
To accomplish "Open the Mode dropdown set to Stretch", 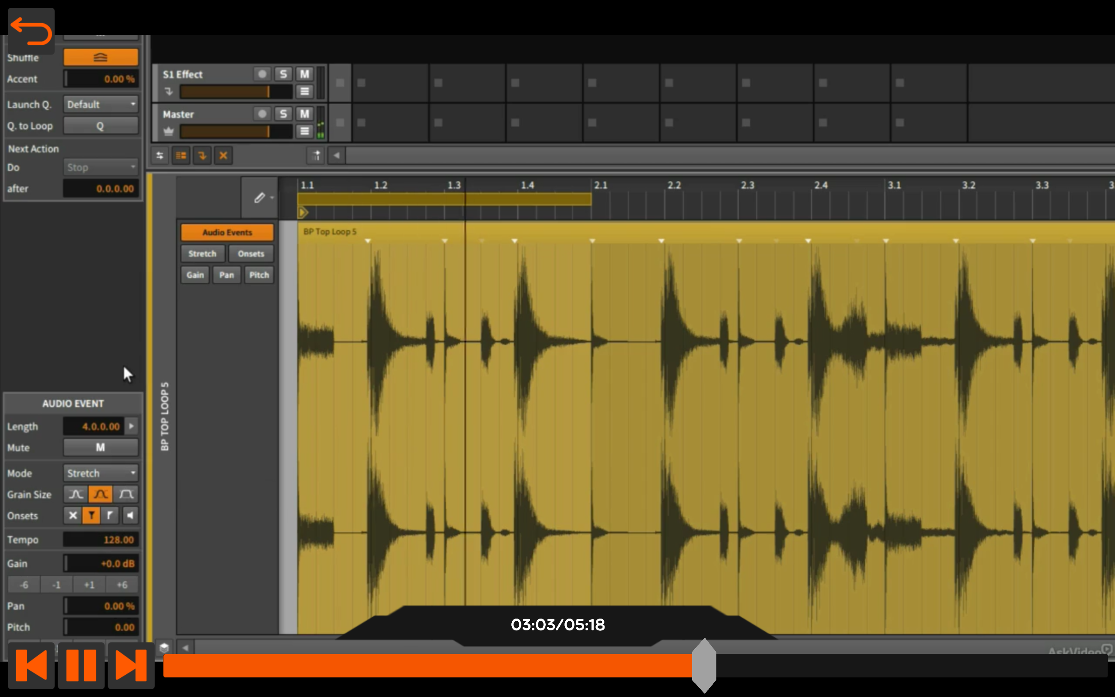I will (101, 473).
